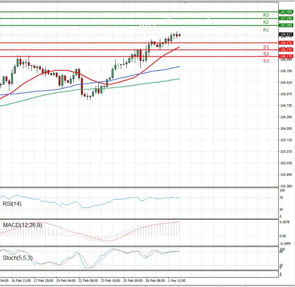Select the S1 support label

pyautogui.click(x=266, y=47)
